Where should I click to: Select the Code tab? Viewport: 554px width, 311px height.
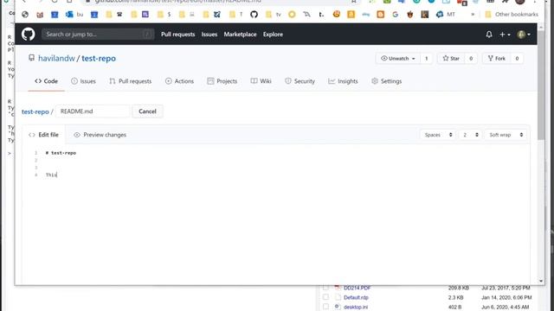click(x=46, y=81)
